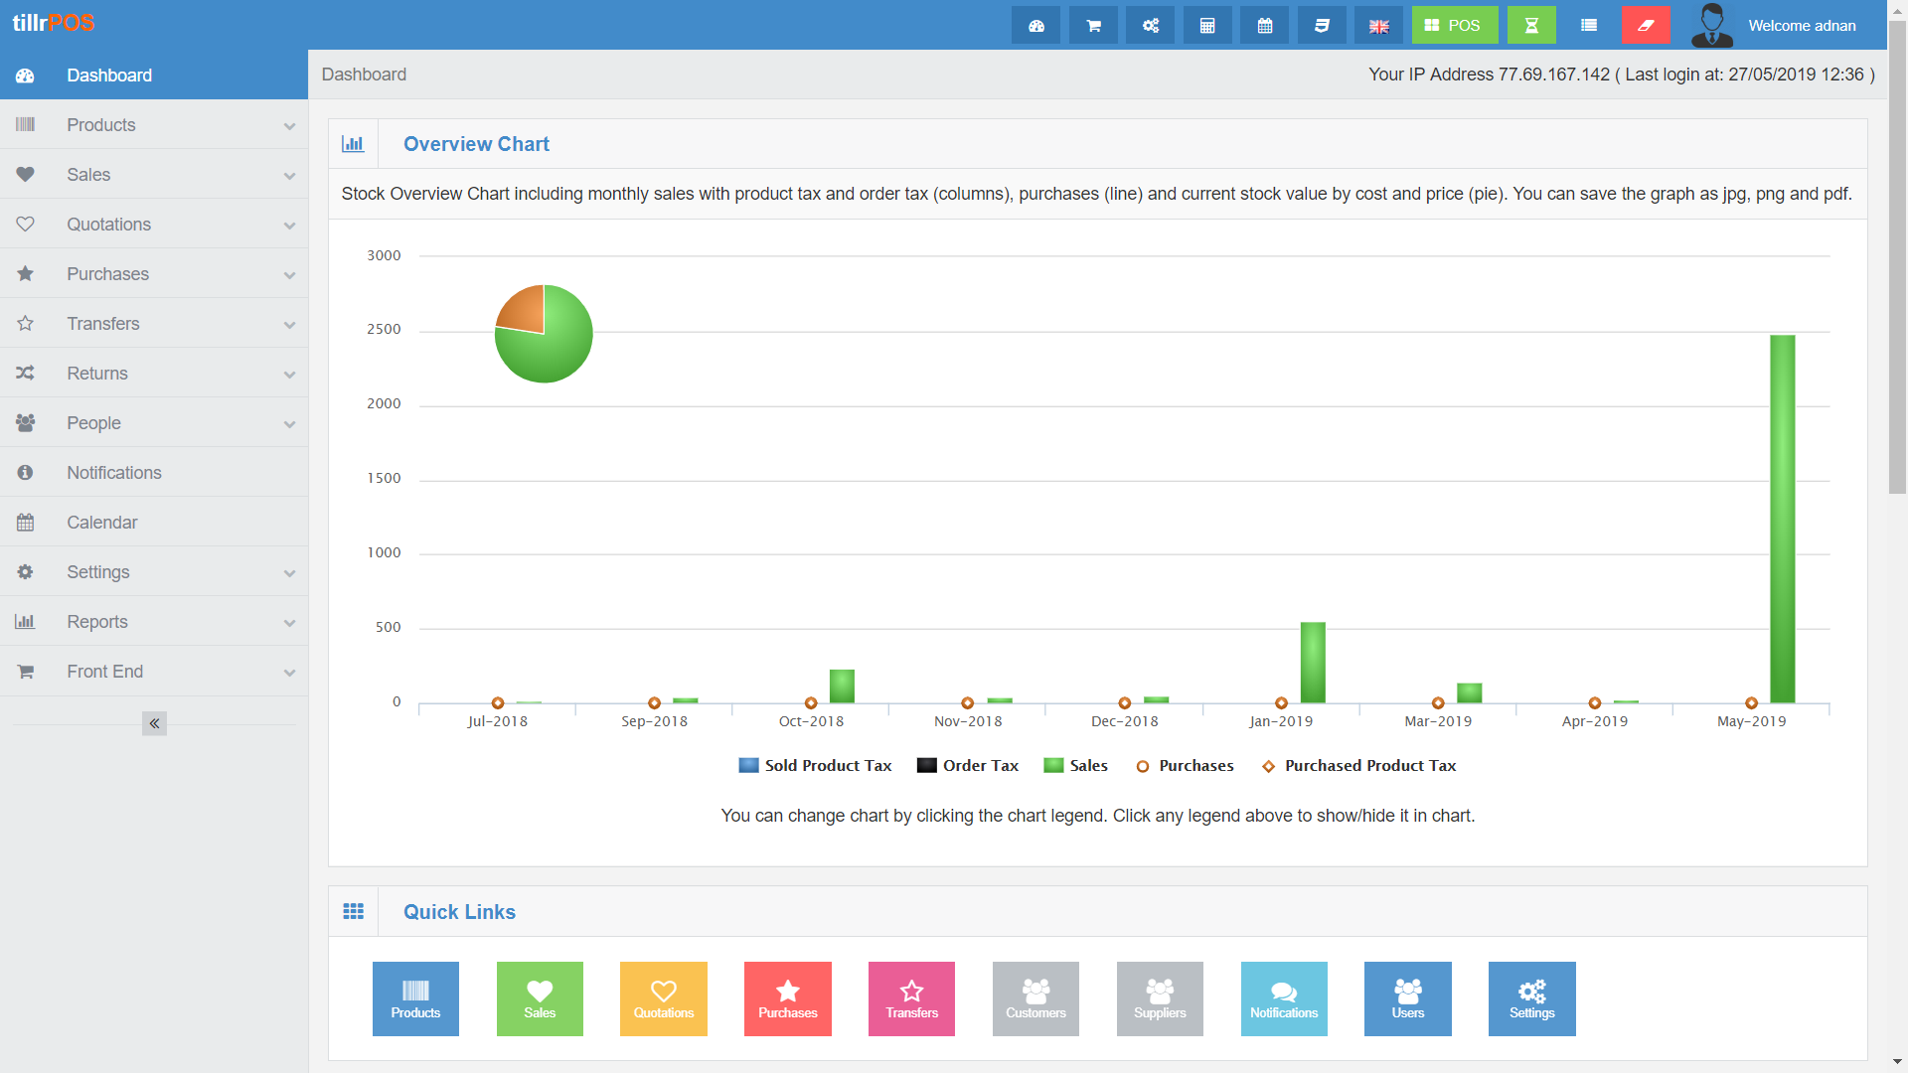The image size is (1908, 1073).
Task: Open the gears settings icon in the toolbar
Action: (1150, 25)
